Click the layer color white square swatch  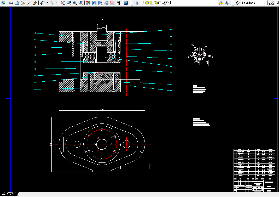point(160,3)
